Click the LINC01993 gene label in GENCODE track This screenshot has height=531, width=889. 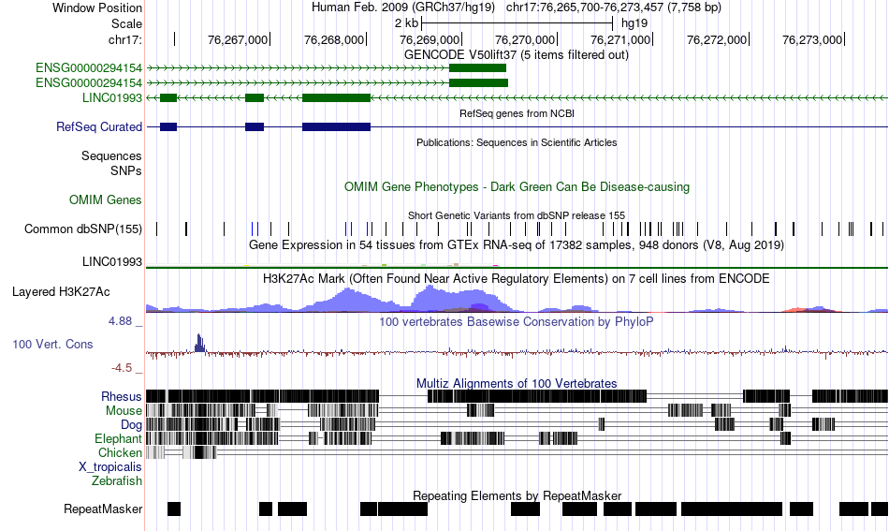[x=111, y=97]
